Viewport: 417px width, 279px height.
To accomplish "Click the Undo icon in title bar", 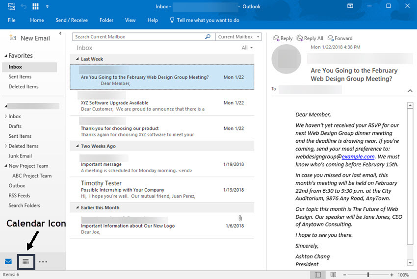I will (24, 6).
